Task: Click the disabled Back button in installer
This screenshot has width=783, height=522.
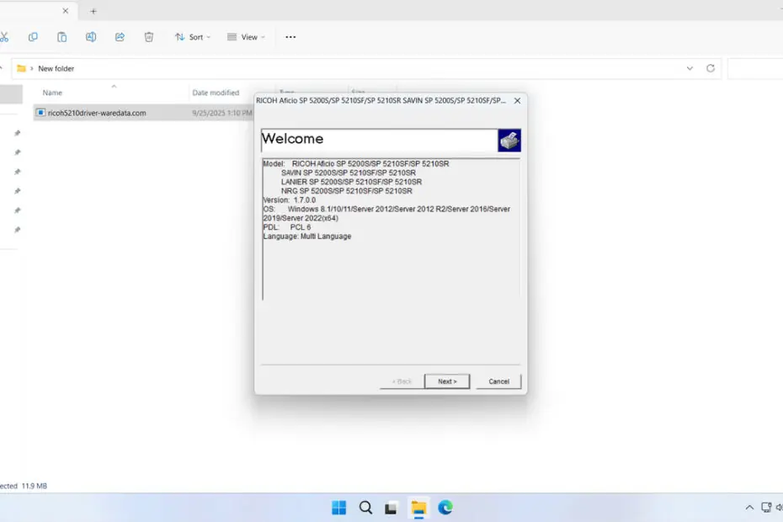Action: coord(402,381)
